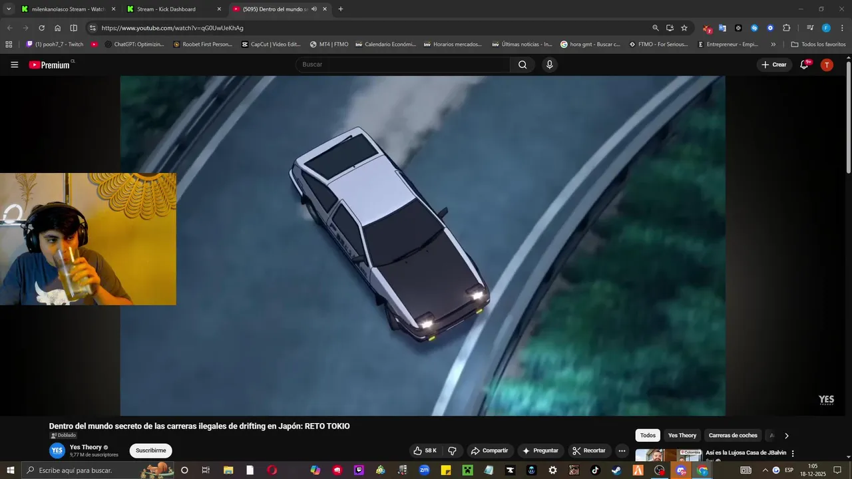Open a new browser tab
Screen dimensions: 852x479
tap(341, 9)
